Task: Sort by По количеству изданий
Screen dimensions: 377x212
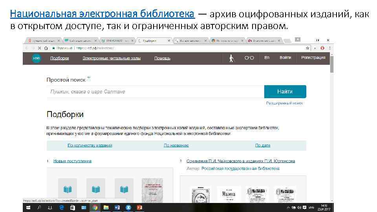Action: click(x=90, y=145)
